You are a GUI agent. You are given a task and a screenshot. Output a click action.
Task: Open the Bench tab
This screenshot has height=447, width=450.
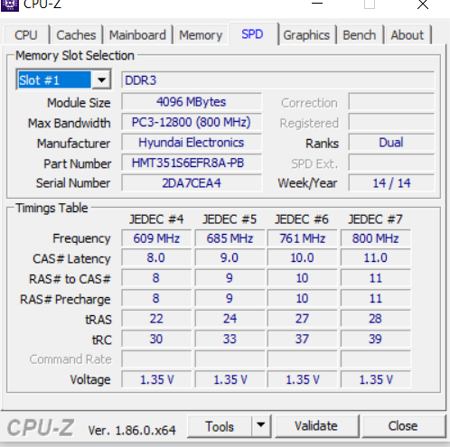360,35
